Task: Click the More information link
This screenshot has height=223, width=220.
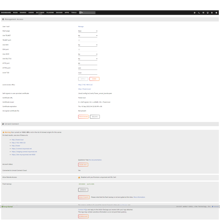Action: (139, 197)
